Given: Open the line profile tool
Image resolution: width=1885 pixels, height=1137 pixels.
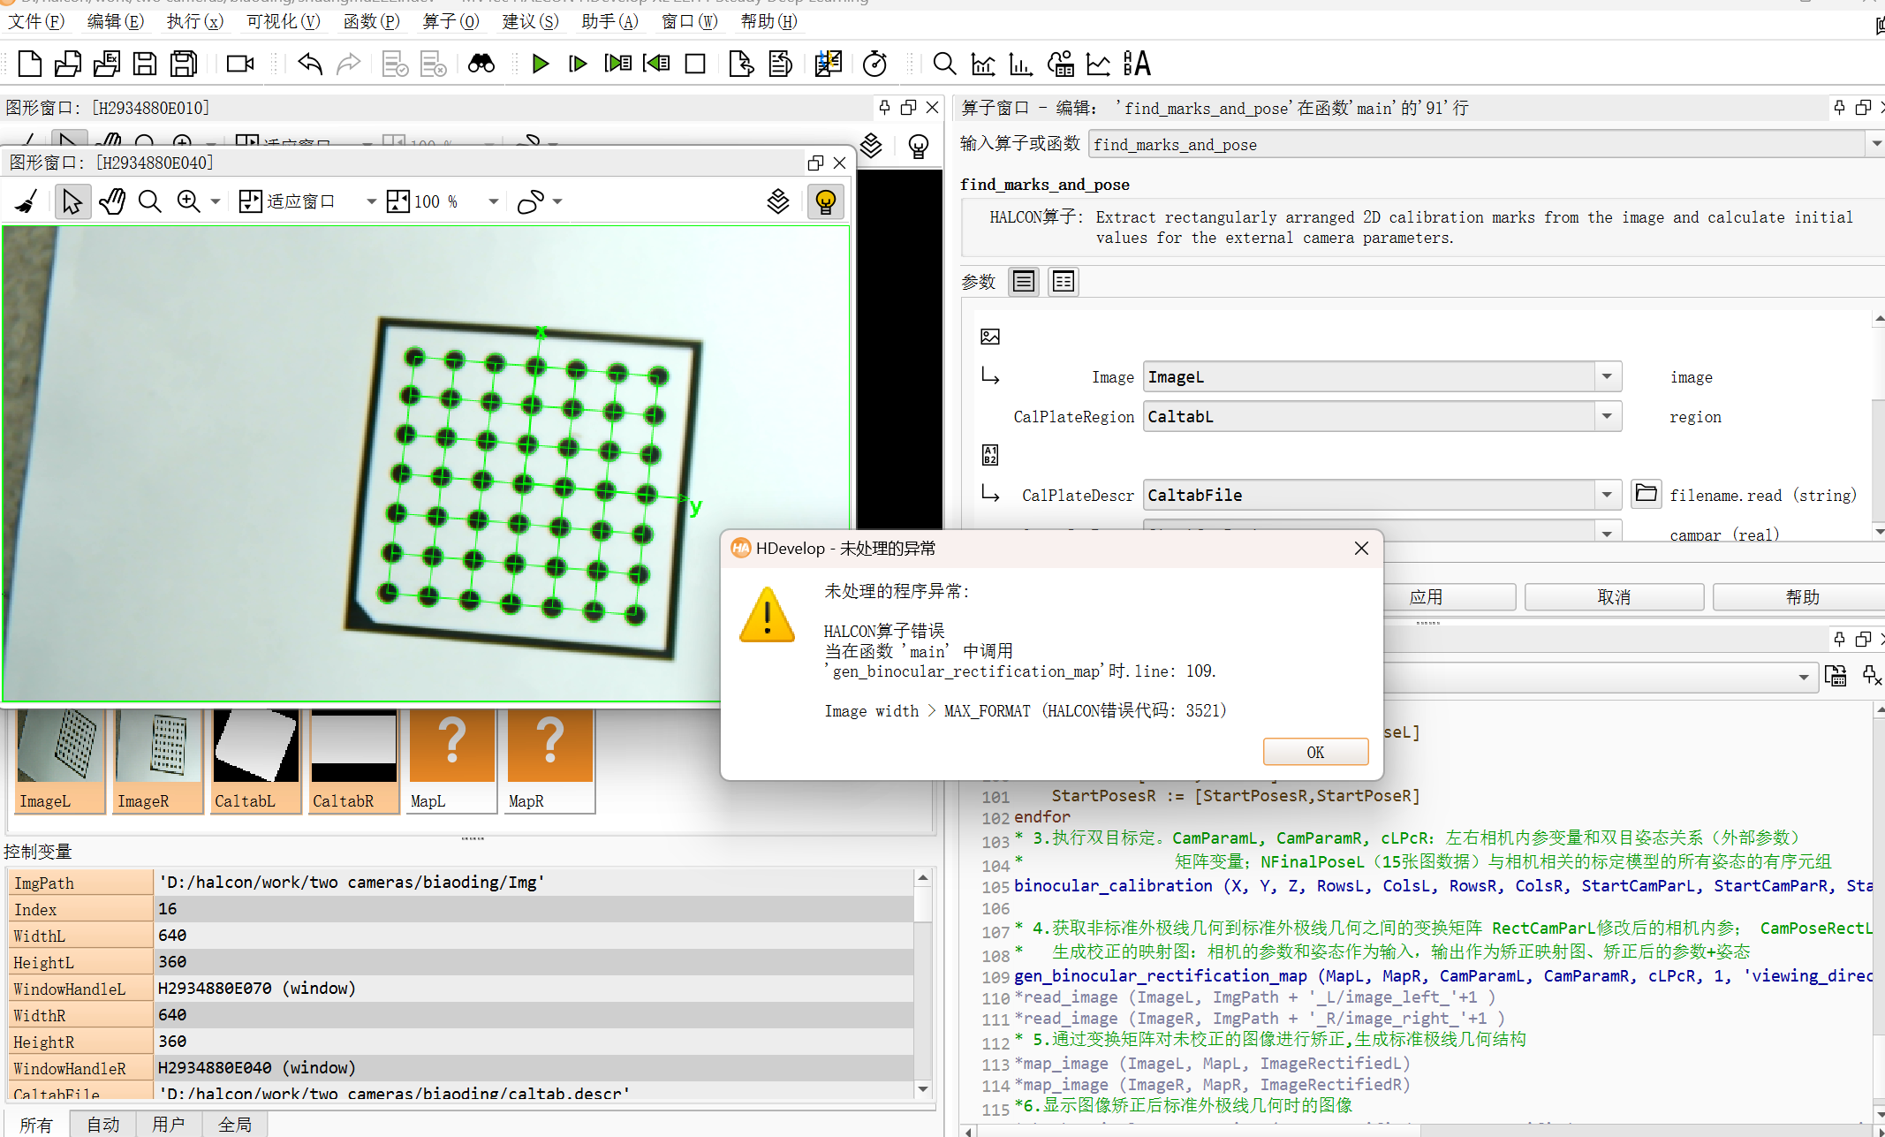Looking at the screenshot, I should (1098, 64).
